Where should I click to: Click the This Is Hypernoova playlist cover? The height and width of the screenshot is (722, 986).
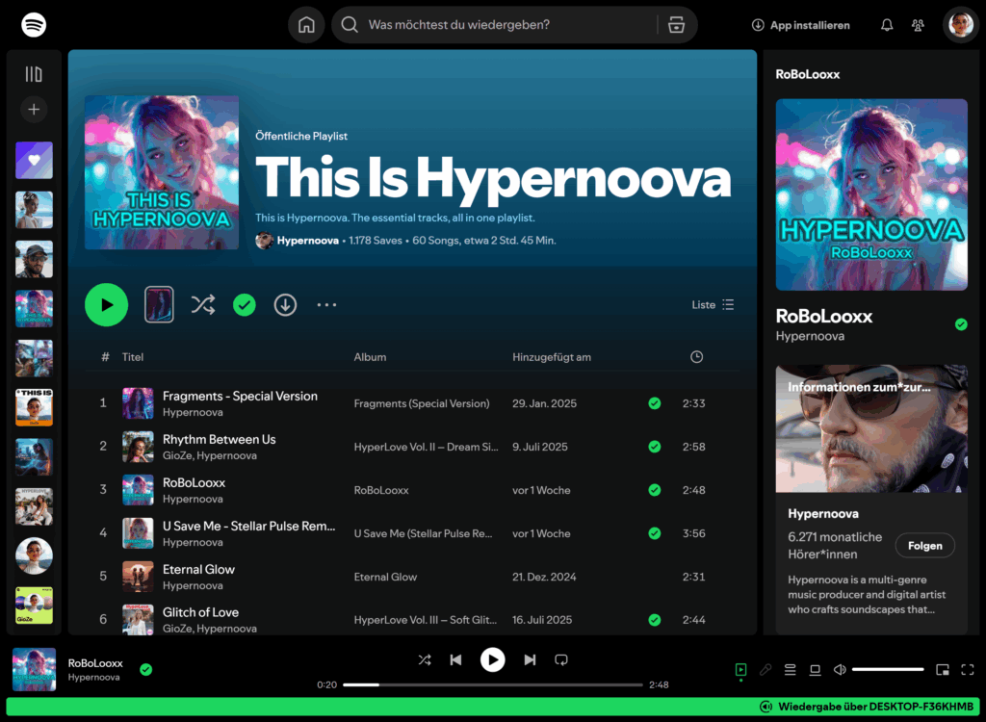pos(162,172)
